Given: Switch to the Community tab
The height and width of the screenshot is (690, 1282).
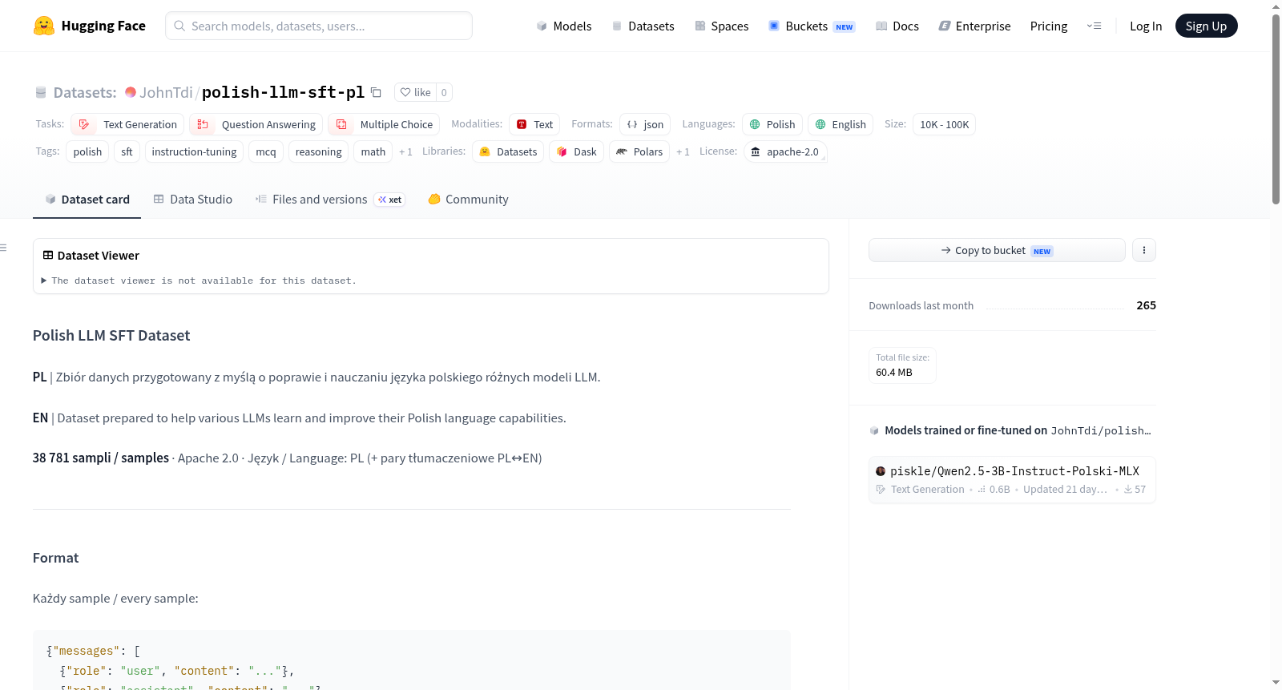Looking at the screenshot, I should click(x=469, y=200).
